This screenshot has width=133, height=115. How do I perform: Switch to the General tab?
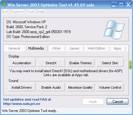coord(14,48)
